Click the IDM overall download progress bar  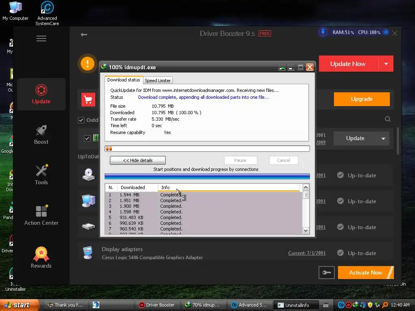coord(207,149)
